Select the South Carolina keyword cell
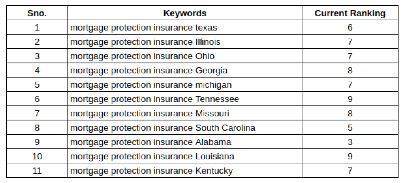The image size is (406, 183). [185, 128]
